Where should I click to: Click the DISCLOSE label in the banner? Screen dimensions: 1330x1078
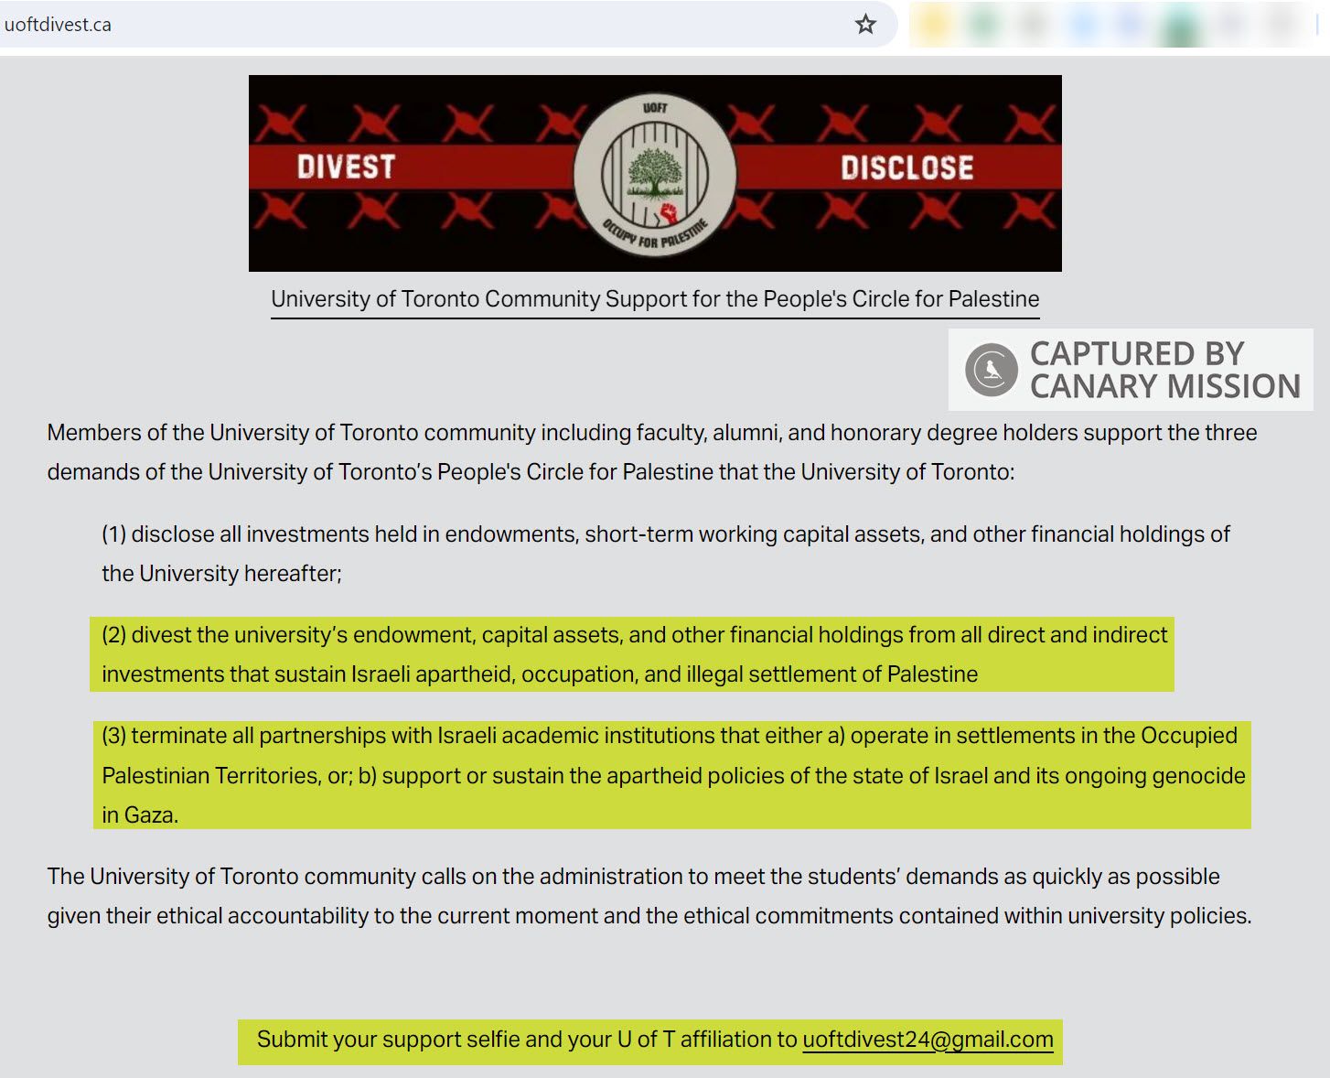[x=906, y=167]
